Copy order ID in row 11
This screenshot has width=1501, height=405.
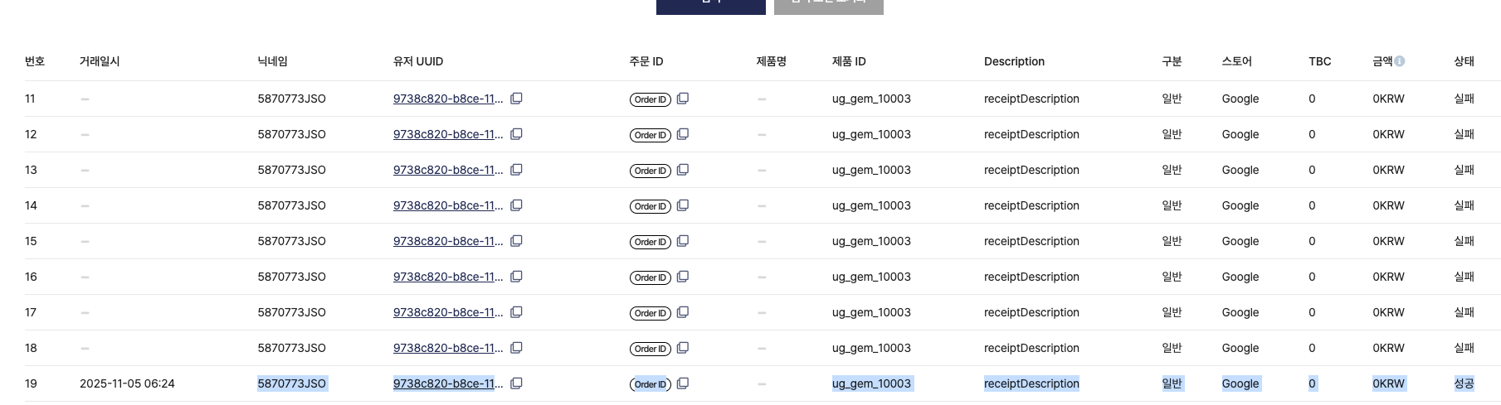tap(683, 99)
